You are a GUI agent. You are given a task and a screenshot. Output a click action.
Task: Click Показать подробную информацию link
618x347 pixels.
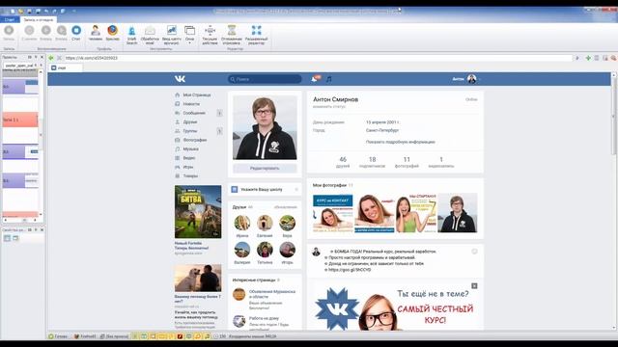[400, 142]
